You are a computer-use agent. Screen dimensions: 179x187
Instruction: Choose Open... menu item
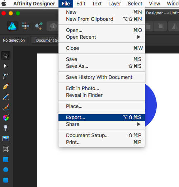[x=102, y=30]
